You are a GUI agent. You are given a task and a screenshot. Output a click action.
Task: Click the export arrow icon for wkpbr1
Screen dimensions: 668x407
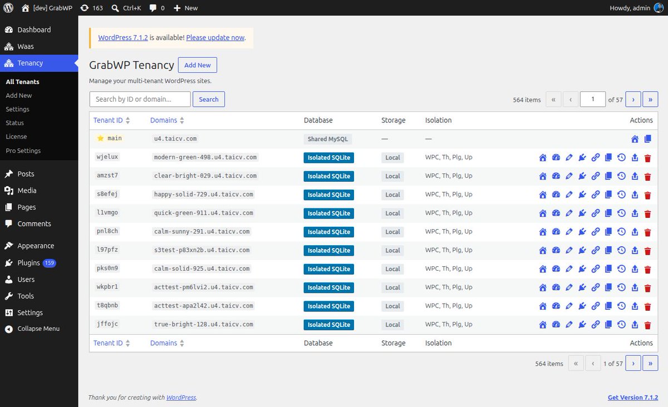click(x=635, y=288)
